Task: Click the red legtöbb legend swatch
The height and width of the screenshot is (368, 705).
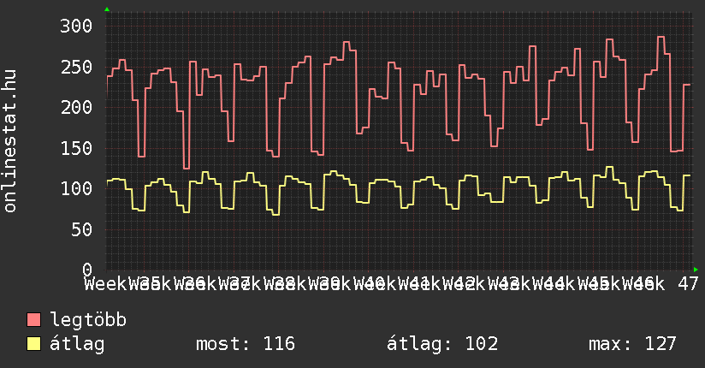Action: [34, 321]
